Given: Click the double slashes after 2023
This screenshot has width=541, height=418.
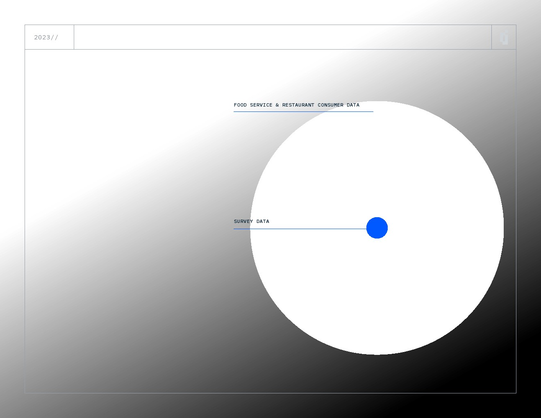Looking at the screenshot, I should click(55, 37).
